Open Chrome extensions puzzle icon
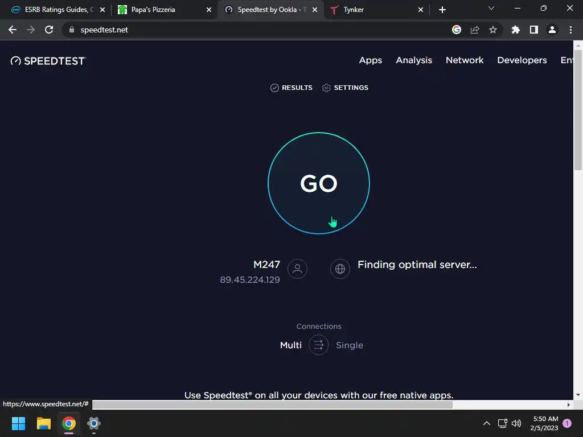Screen dimensions: 583x437 click(516, 30)
